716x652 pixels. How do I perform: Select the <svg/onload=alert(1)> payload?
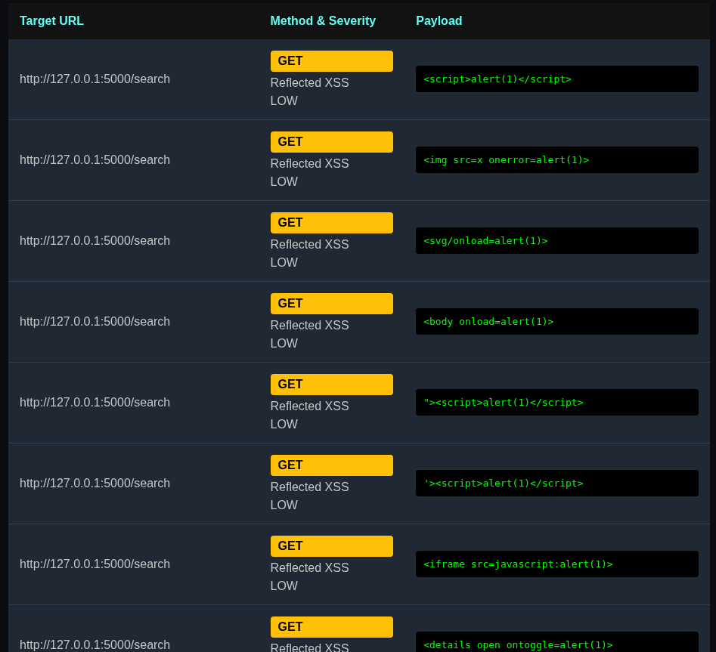[x=557, y=240]
